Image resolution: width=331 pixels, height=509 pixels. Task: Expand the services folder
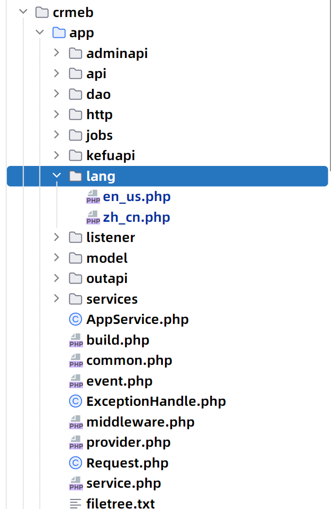pyautogui.click(x=57, y=299)
